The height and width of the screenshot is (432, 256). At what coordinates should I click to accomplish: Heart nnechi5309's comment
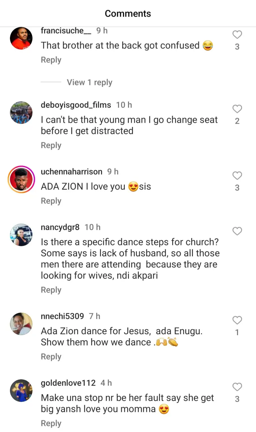pyautogui.click(x=237, y=320)
